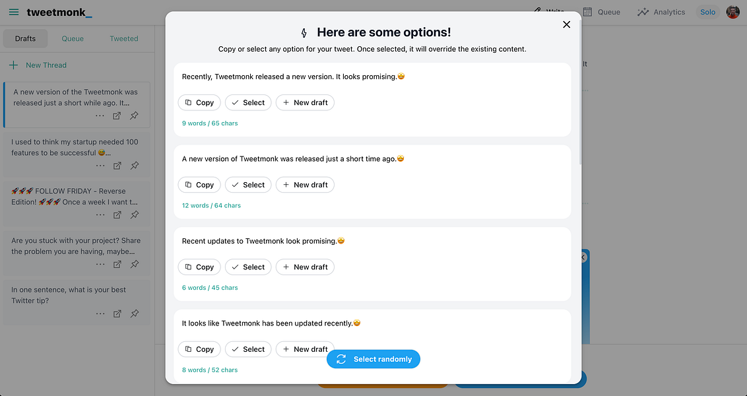Expand three-dot menu on FOLLOW FRIDAY draft

pyautogui.click(x=100, y=214)
